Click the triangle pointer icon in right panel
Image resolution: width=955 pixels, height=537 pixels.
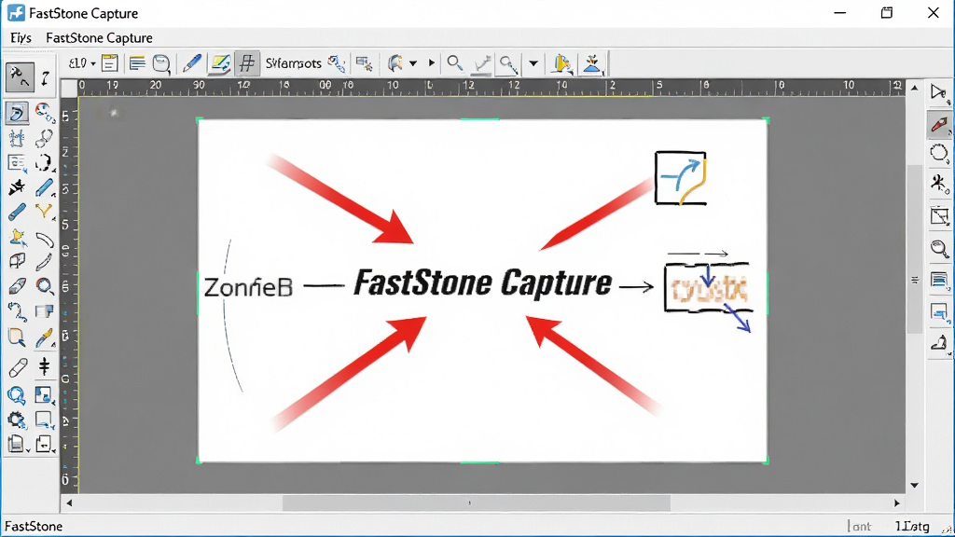938,93
